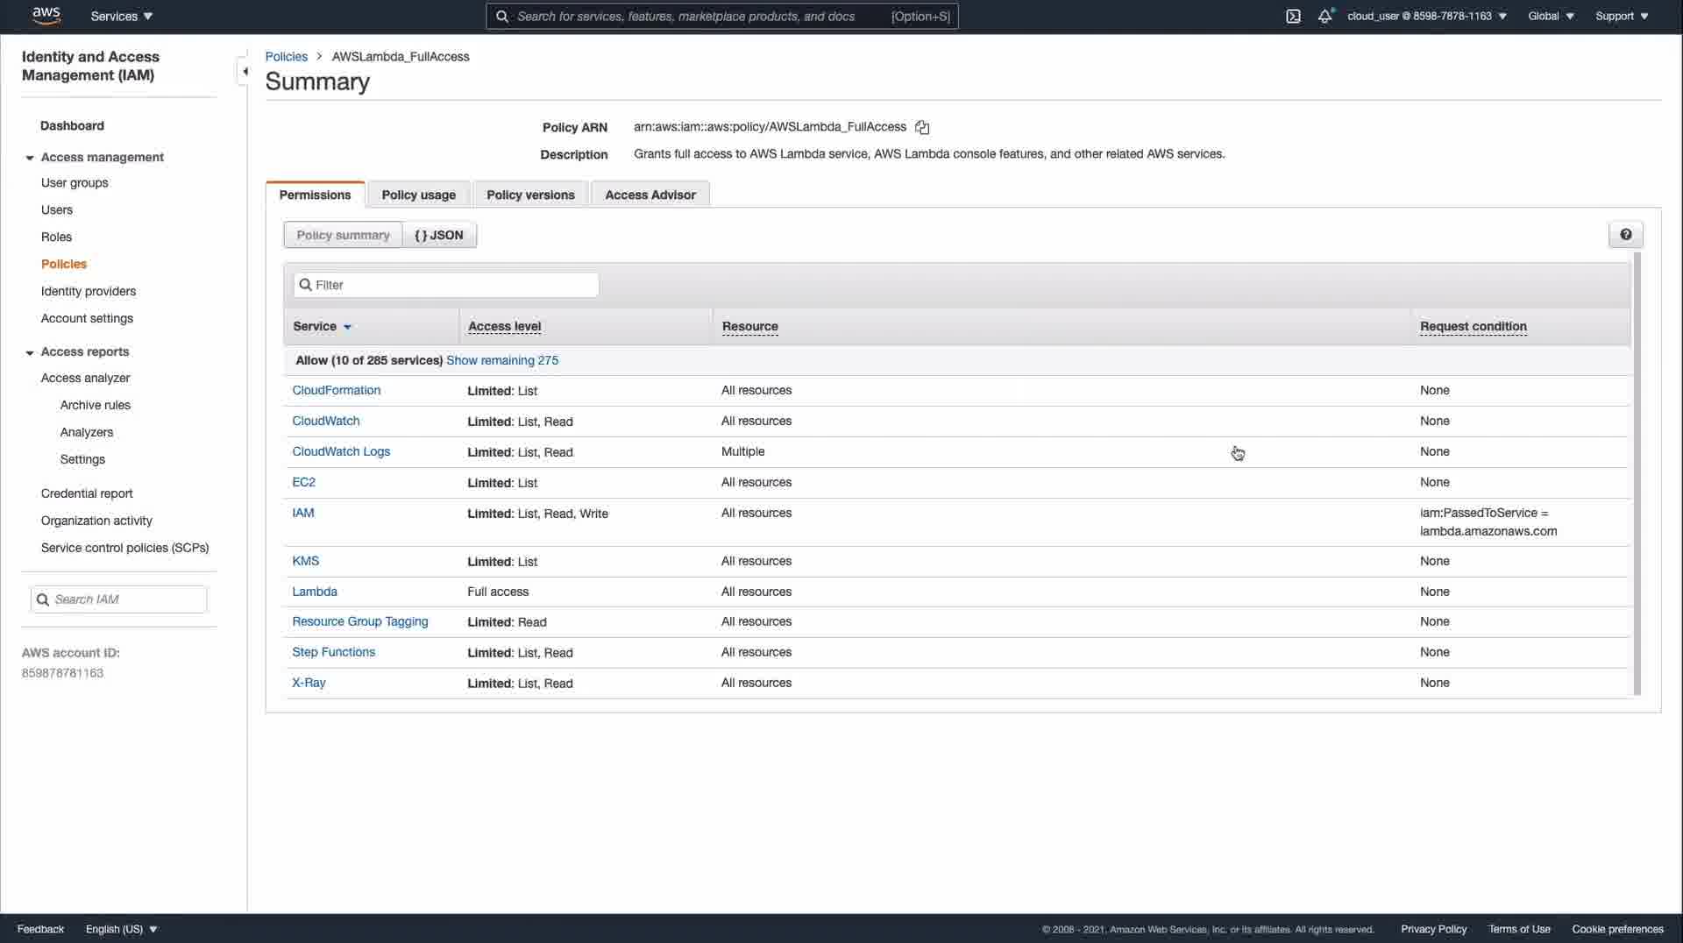Open the CloudWatch Logs service link

click(341, 452)
